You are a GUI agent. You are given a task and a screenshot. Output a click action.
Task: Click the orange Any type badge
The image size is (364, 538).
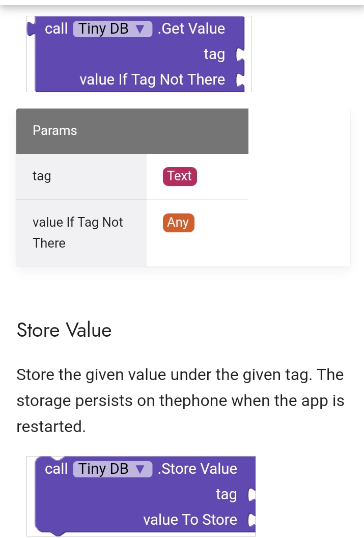(178, 223)
